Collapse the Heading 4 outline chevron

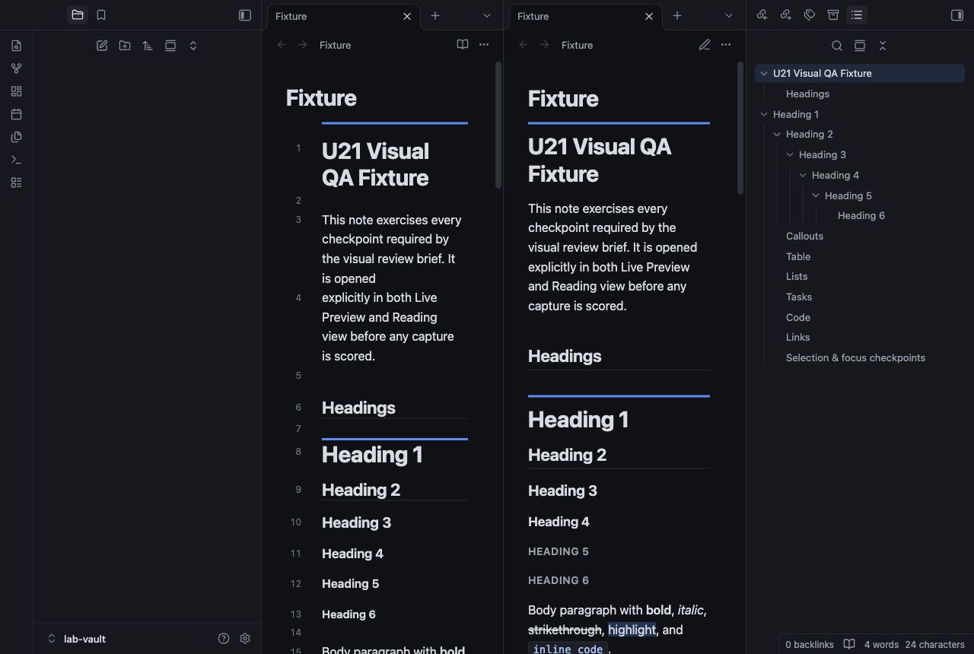click(803, 175)
